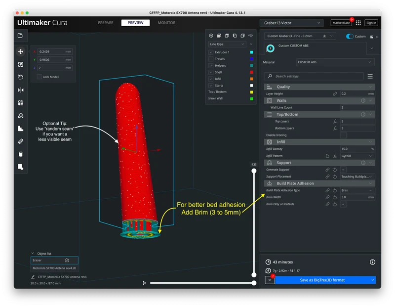Collapse the Object list
Screen dimensions: 395x307
pyautogui.click(x=33, y=253)
